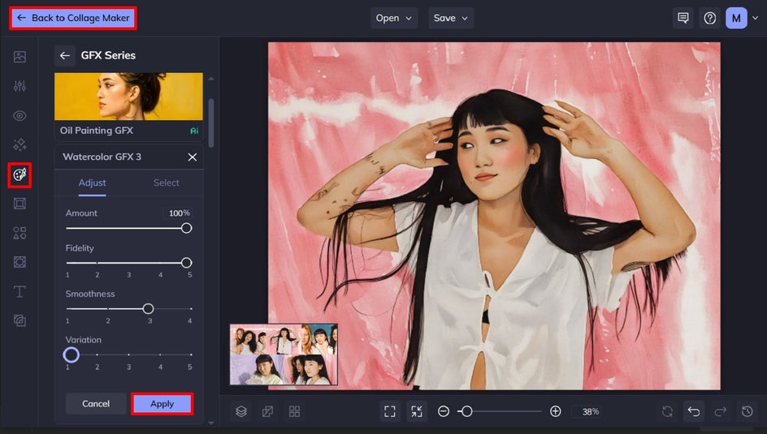The image size is (767, 434).
Task: Click the Amount slider handle
Action: point(186,228)
